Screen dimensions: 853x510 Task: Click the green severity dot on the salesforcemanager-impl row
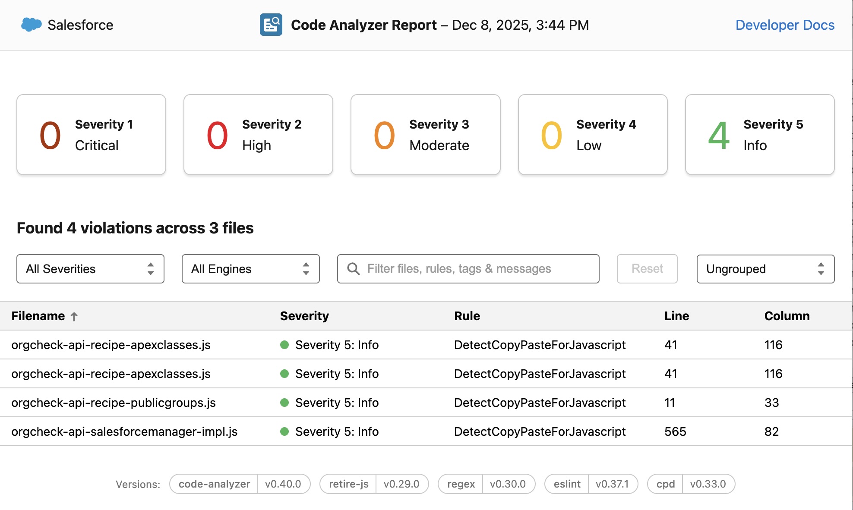pyautogui.click(x=285, y=431)
